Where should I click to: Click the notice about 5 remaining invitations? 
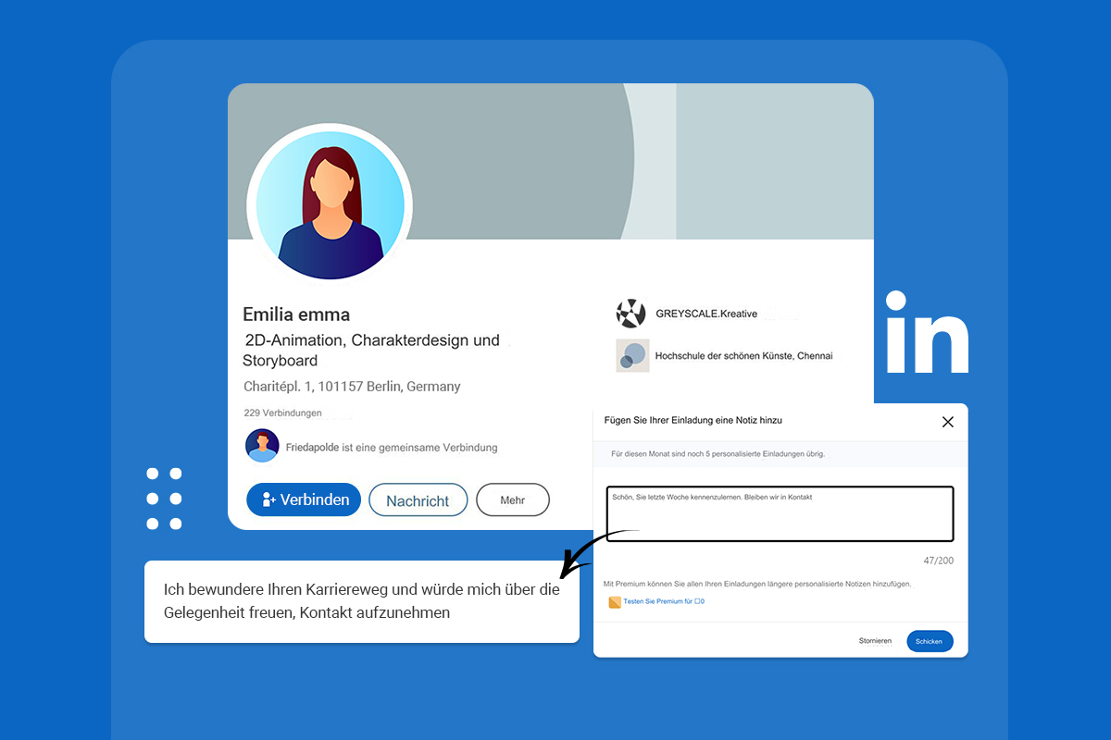pyautogui.click(x=718, y=454)
